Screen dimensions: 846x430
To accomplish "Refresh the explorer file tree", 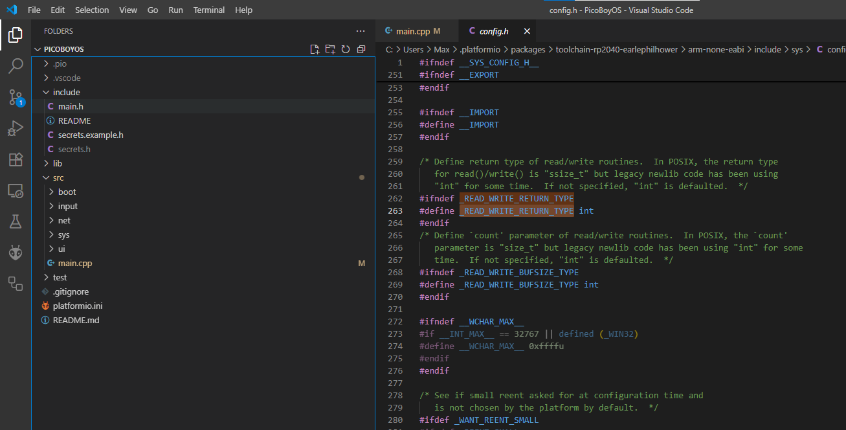I will pyautogui.click(x=346, y=49).
